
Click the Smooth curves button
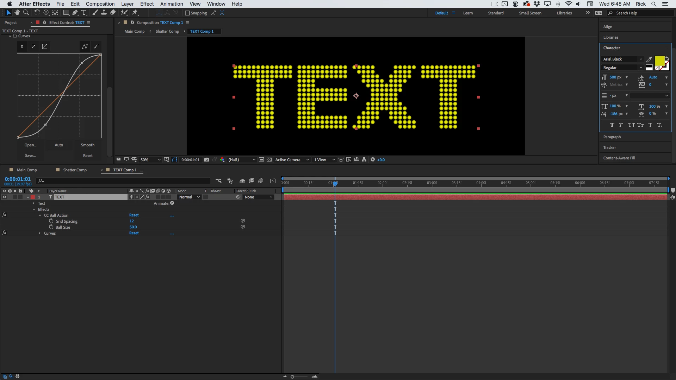[88, 145]
